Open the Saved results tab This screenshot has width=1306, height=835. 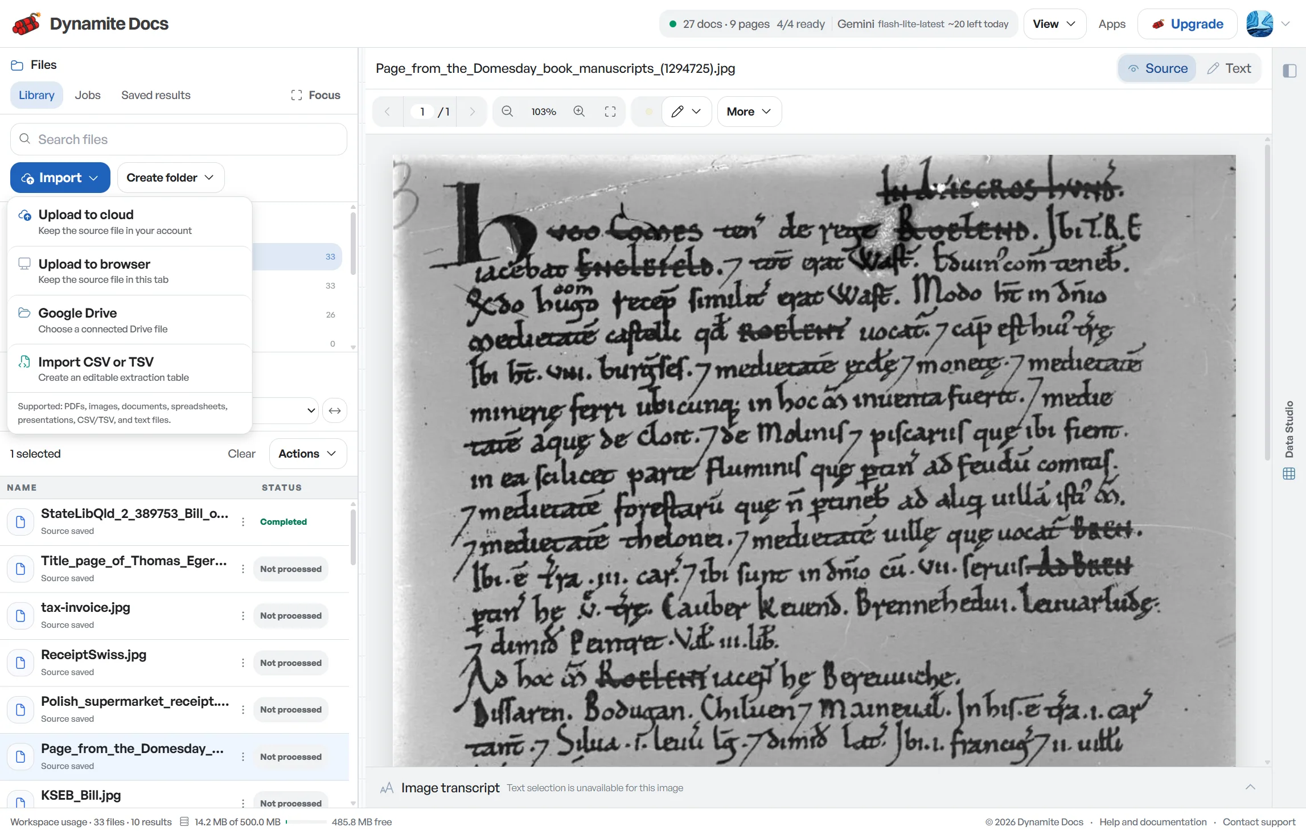[156, 95]
